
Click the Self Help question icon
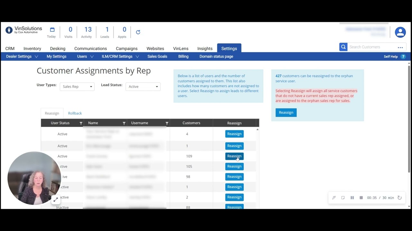(403, 56)
